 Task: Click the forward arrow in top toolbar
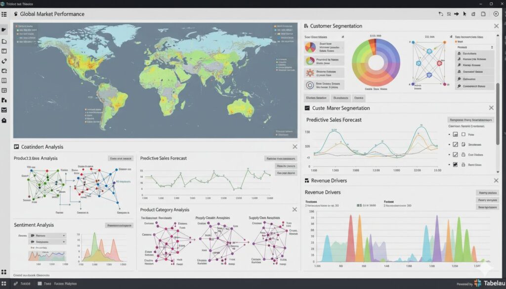(456, 14)
